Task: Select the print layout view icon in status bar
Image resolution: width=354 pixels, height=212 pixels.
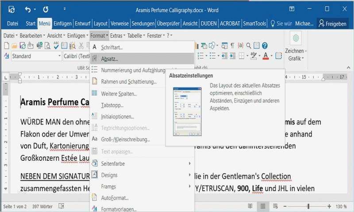Action: [x=263, y=206]
